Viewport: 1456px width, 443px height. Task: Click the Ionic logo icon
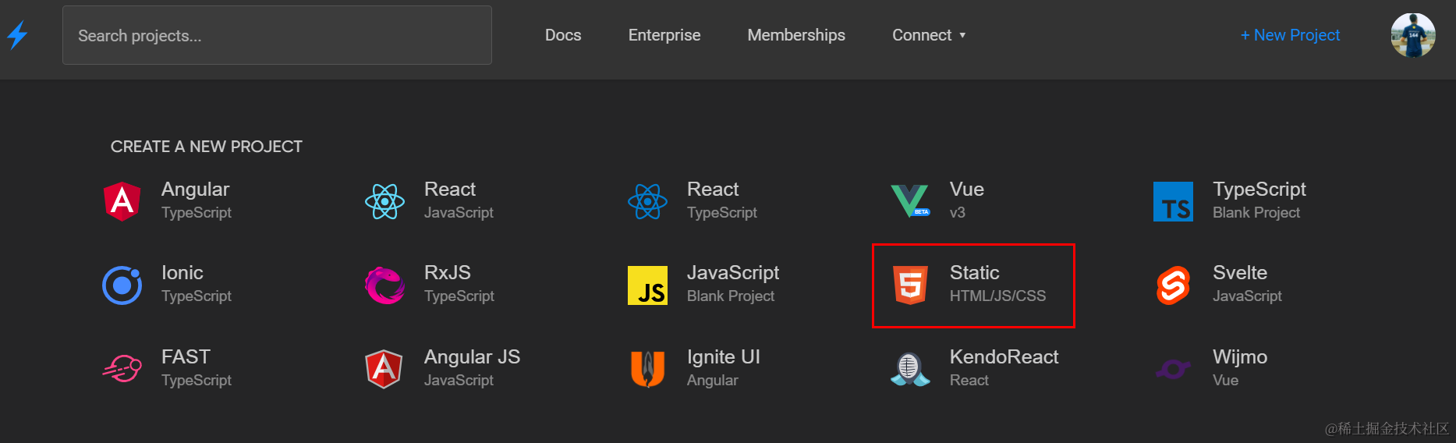122,285
